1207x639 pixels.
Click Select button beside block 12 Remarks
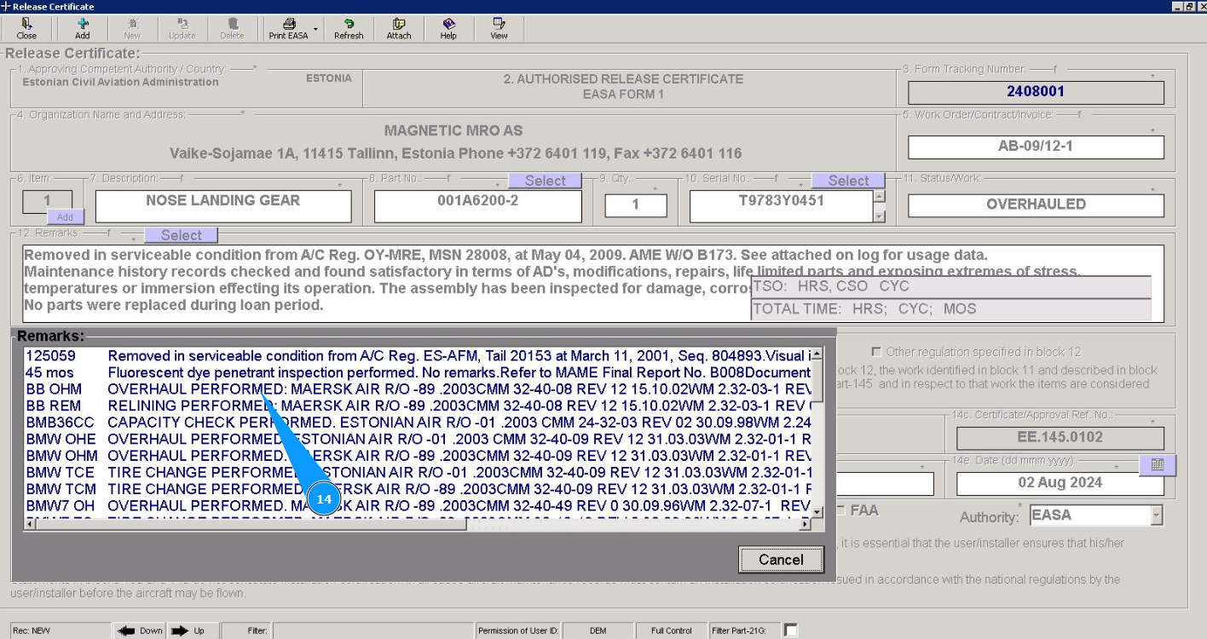pos(182,235)
